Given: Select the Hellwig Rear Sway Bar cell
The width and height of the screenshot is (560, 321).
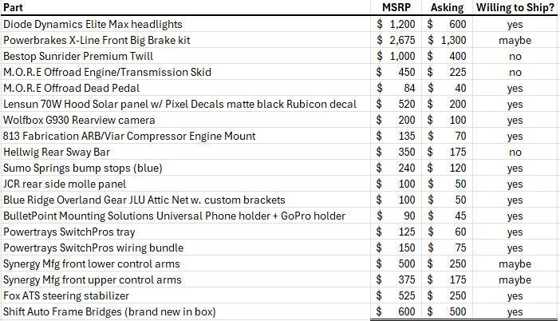Looking at the screenshot, I should (185, 152).
